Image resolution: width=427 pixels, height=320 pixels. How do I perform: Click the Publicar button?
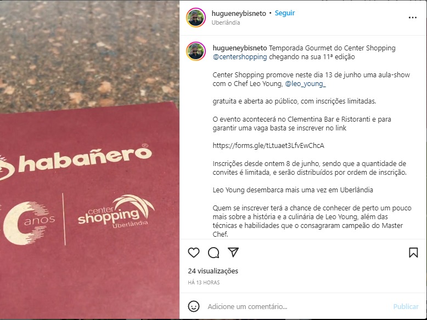406,307
